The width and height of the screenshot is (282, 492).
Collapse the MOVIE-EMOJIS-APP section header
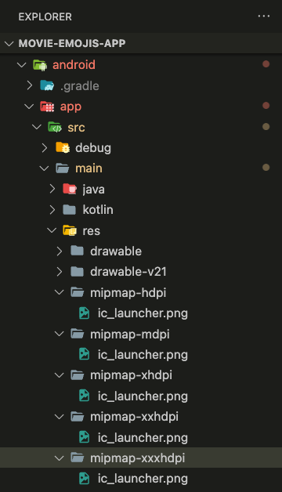[141, 43]
